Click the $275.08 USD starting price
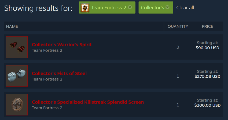Image resolution: width=228 pixels, height=120 pixels. (208, 77)
